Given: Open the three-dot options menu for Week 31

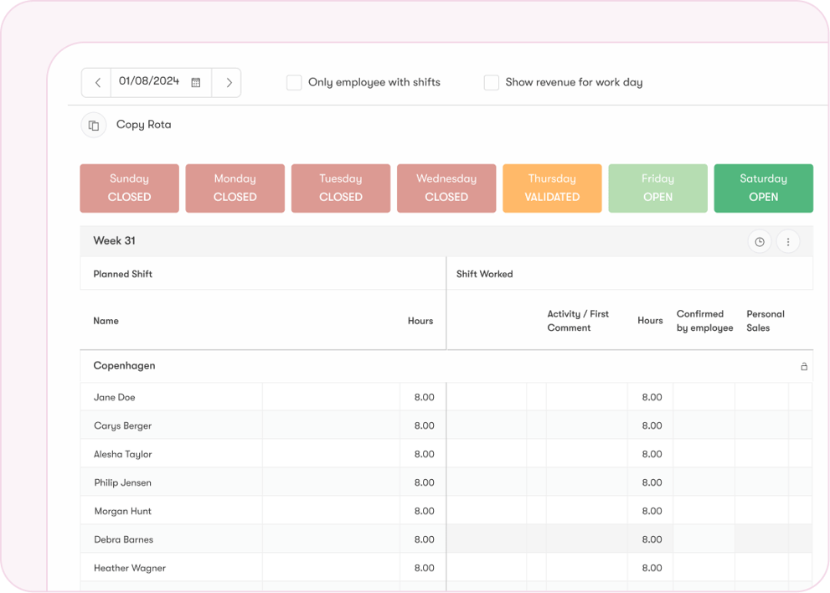Looking at the screenshot, I should click(787, 241).
